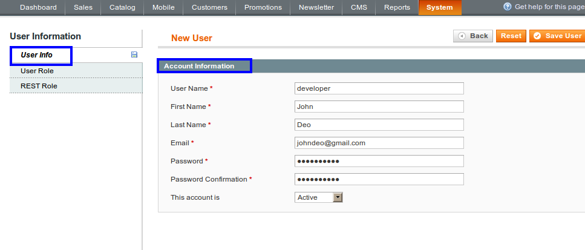The width and height of the screenshot is (585, 250).
Task: Open the Customers menu
Action: (209, 8)
